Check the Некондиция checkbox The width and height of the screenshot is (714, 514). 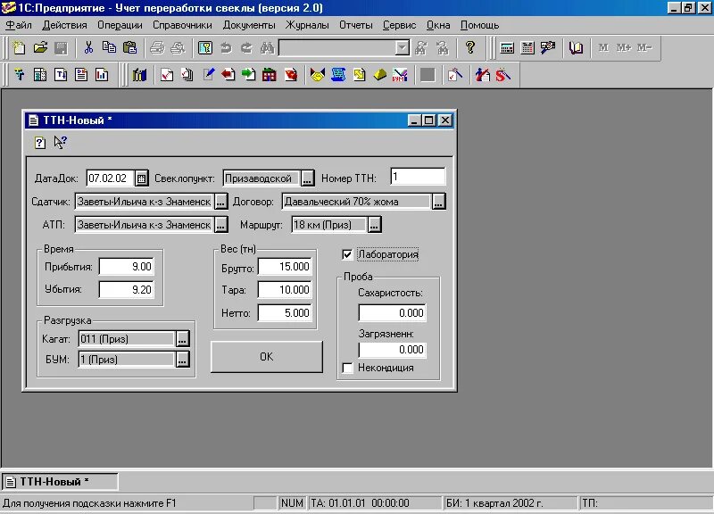[347, 368]
